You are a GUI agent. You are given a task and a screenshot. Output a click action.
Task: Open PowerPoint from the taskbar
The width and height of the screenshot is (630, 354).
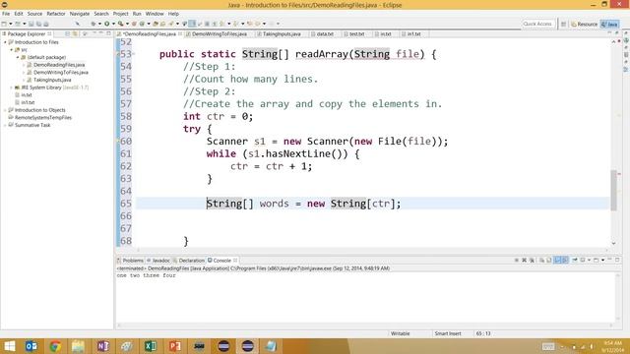175,346
